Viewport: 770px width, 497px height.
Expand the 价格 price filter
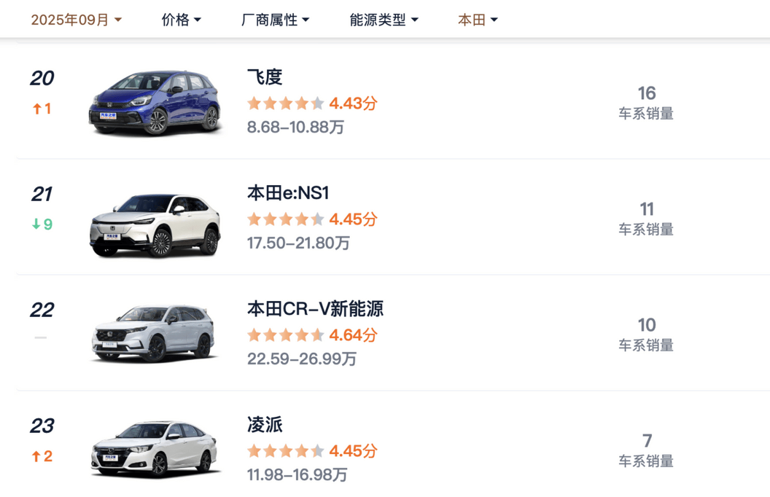[x=181, y=19]
